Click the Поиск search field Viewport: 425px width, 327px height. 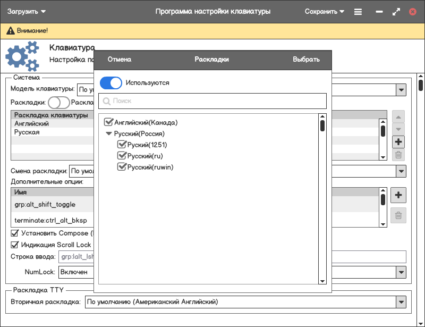tap(212, 100)
